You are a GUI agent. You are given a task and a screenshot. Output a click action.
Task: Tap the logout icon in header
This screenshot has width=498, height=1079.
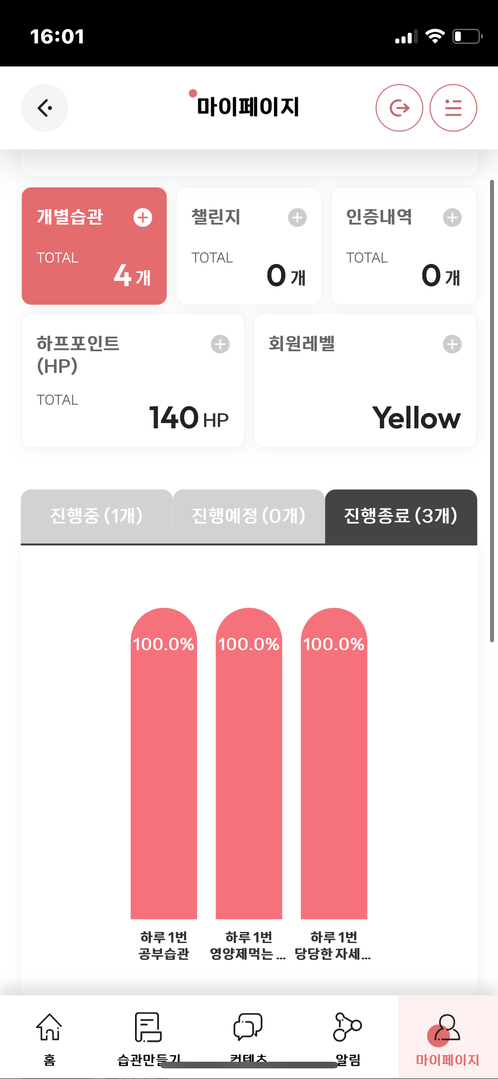pyautogui.click(x=399, y=108)
